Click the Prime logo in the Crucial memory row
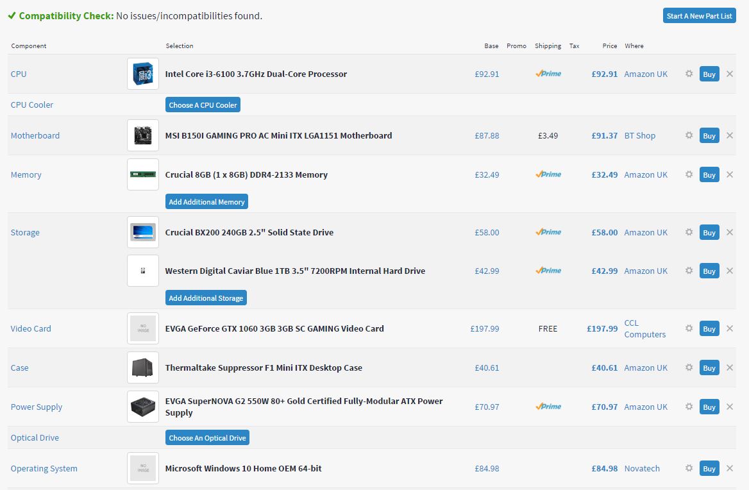 pos(548,174)
